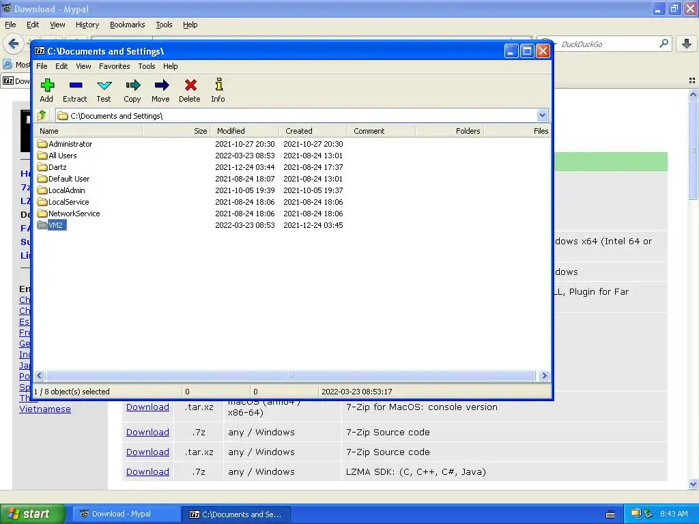Expand the address path dropdown
This screenshot has width=699, height=524.
(542, 115)
